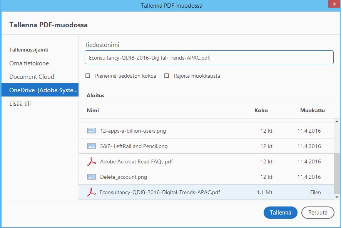Click the image icon beside 5&7- LeftRail and Pencil.png
This screenshot has width=341, height=228.
tap(91, 146)
